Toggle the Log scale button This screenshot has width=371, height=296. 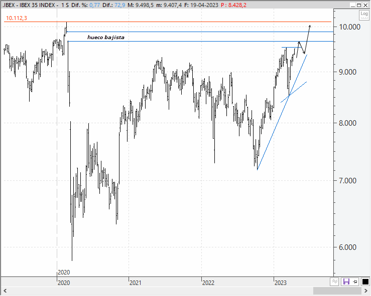(x=364, y=15)
